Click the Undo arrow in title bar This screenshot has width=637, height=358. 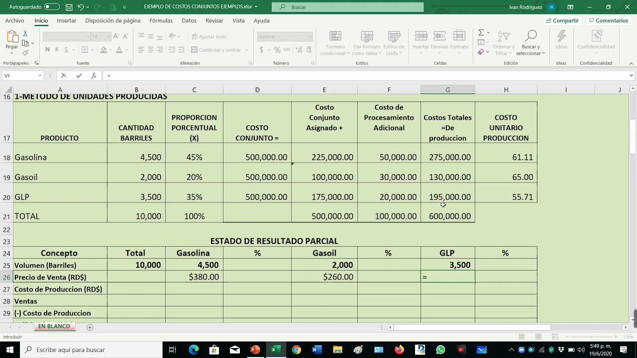click(x=81, y=7)
